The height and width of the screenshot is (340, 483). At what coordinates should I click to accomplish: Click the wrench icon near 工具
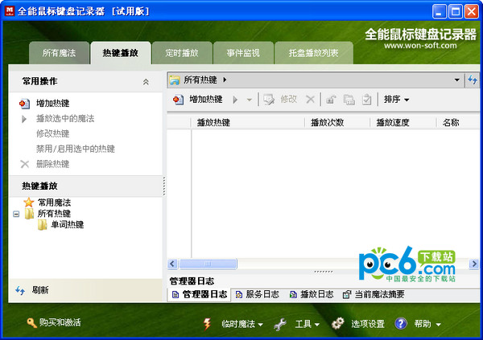279,324
